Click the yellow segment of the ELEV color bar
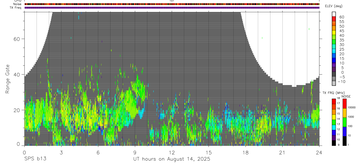 tap(334, 33)
